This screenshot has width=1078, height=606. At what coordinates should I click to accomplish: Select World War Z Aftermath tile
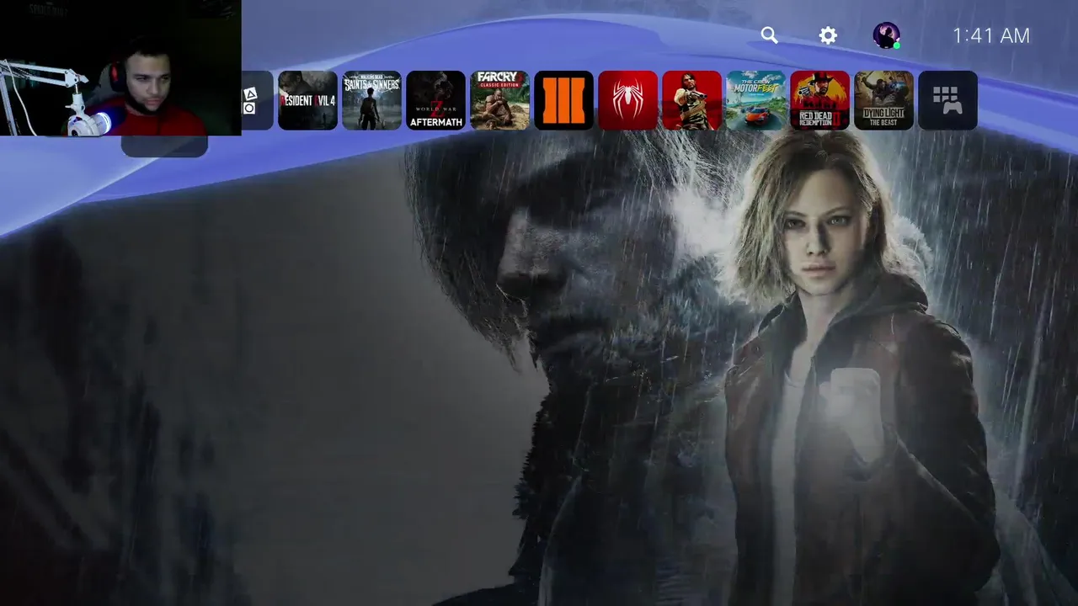point(435,100)
